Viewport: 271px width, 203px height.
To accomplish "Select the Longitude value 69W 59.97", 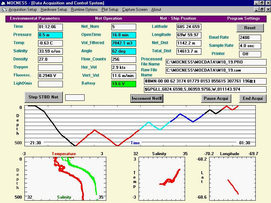I will 189,35.
